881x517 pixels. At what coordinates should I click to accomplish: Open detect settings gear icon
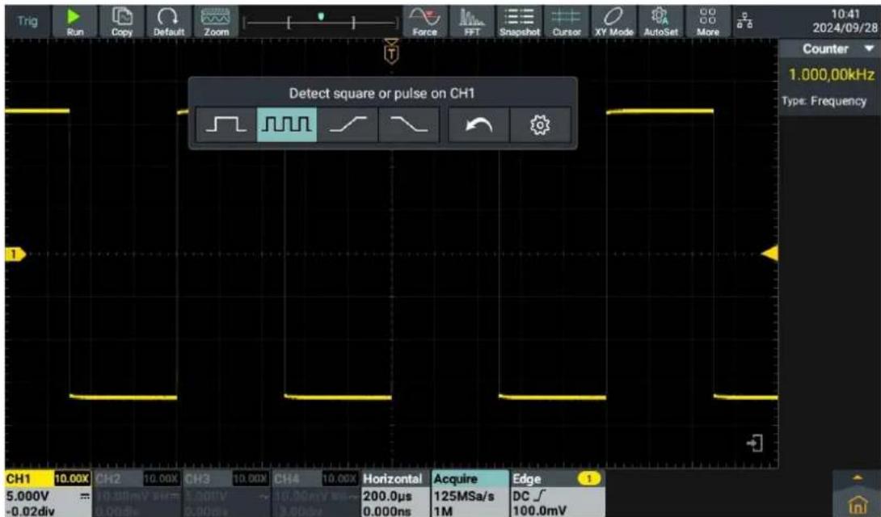tap(540, 124)
